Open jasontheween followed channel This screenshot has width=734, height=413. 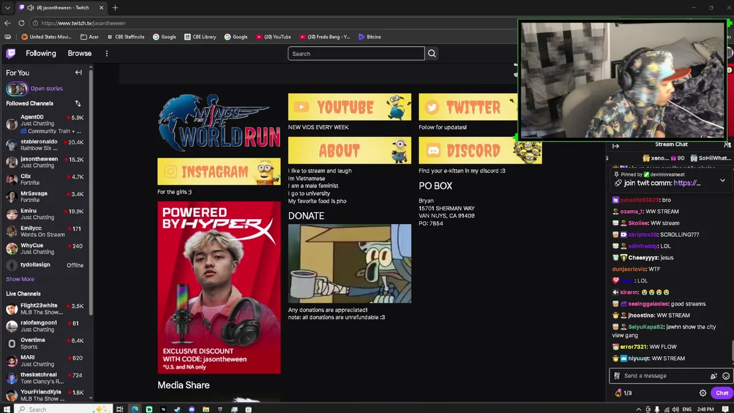45,162
